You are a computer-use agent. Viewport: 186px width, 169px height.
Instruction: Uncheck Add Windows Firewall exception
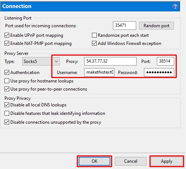coord(94,43)
